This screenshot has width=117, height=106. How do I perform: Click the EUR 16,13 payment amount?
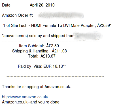[x=54, y=66]
